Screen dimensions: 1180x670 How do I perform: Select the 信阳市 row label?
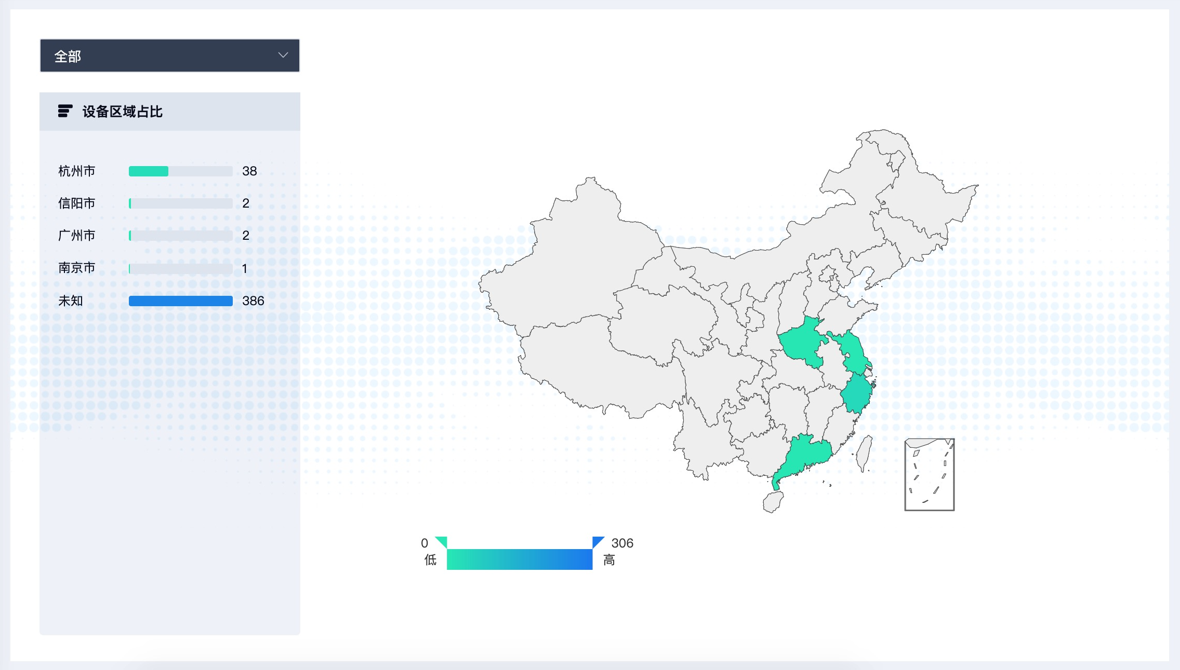tap(77, 203)
